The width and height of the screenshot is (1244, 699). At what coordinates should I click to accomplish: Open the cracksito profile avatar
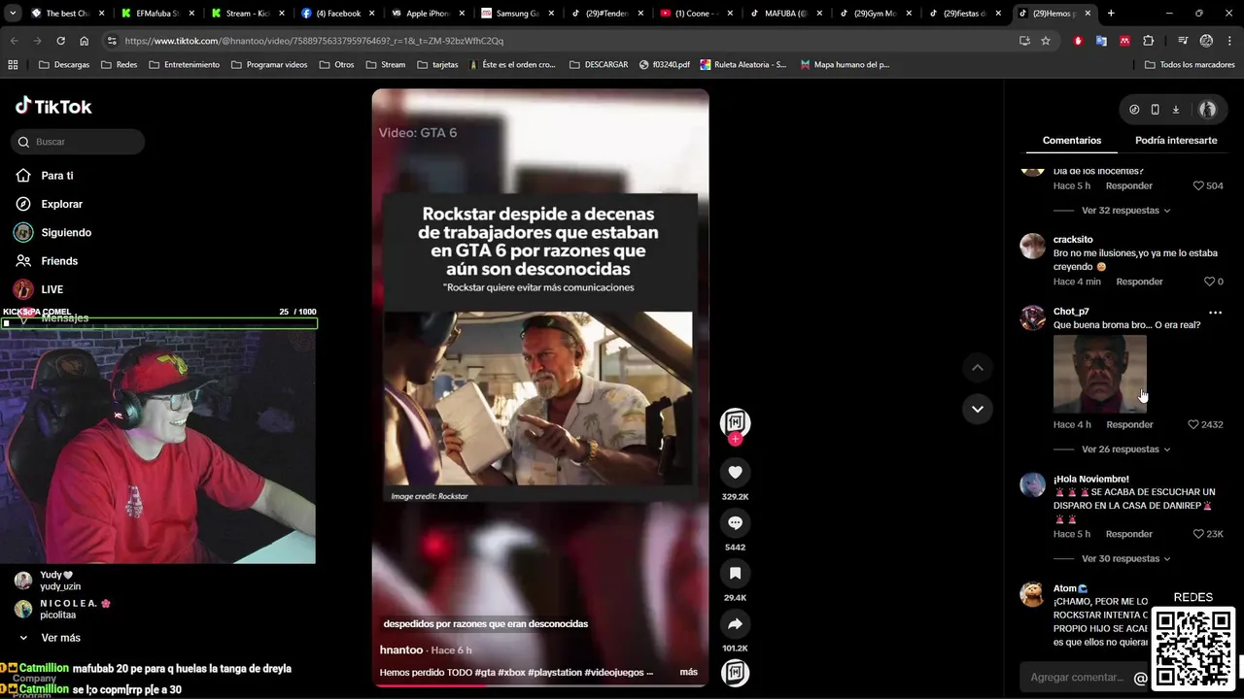click(1032, 246)
